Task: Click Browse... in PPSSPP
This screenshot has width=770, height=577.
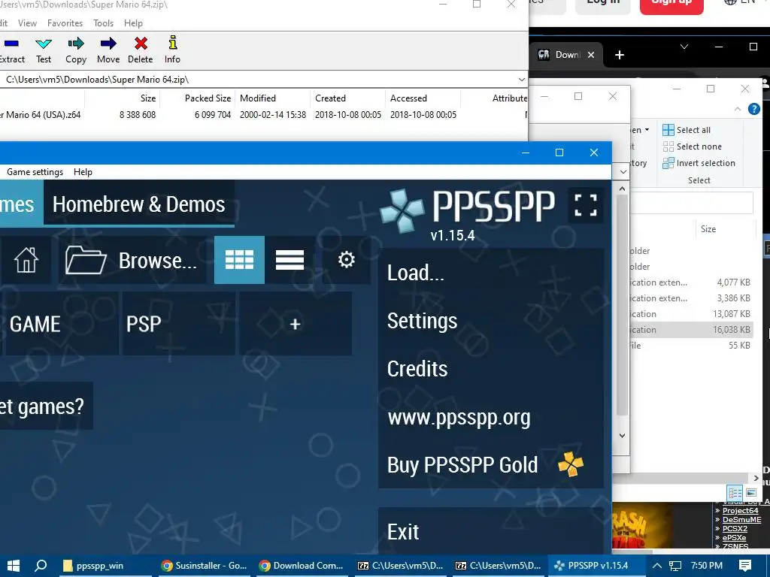Action: click(132, 260)
